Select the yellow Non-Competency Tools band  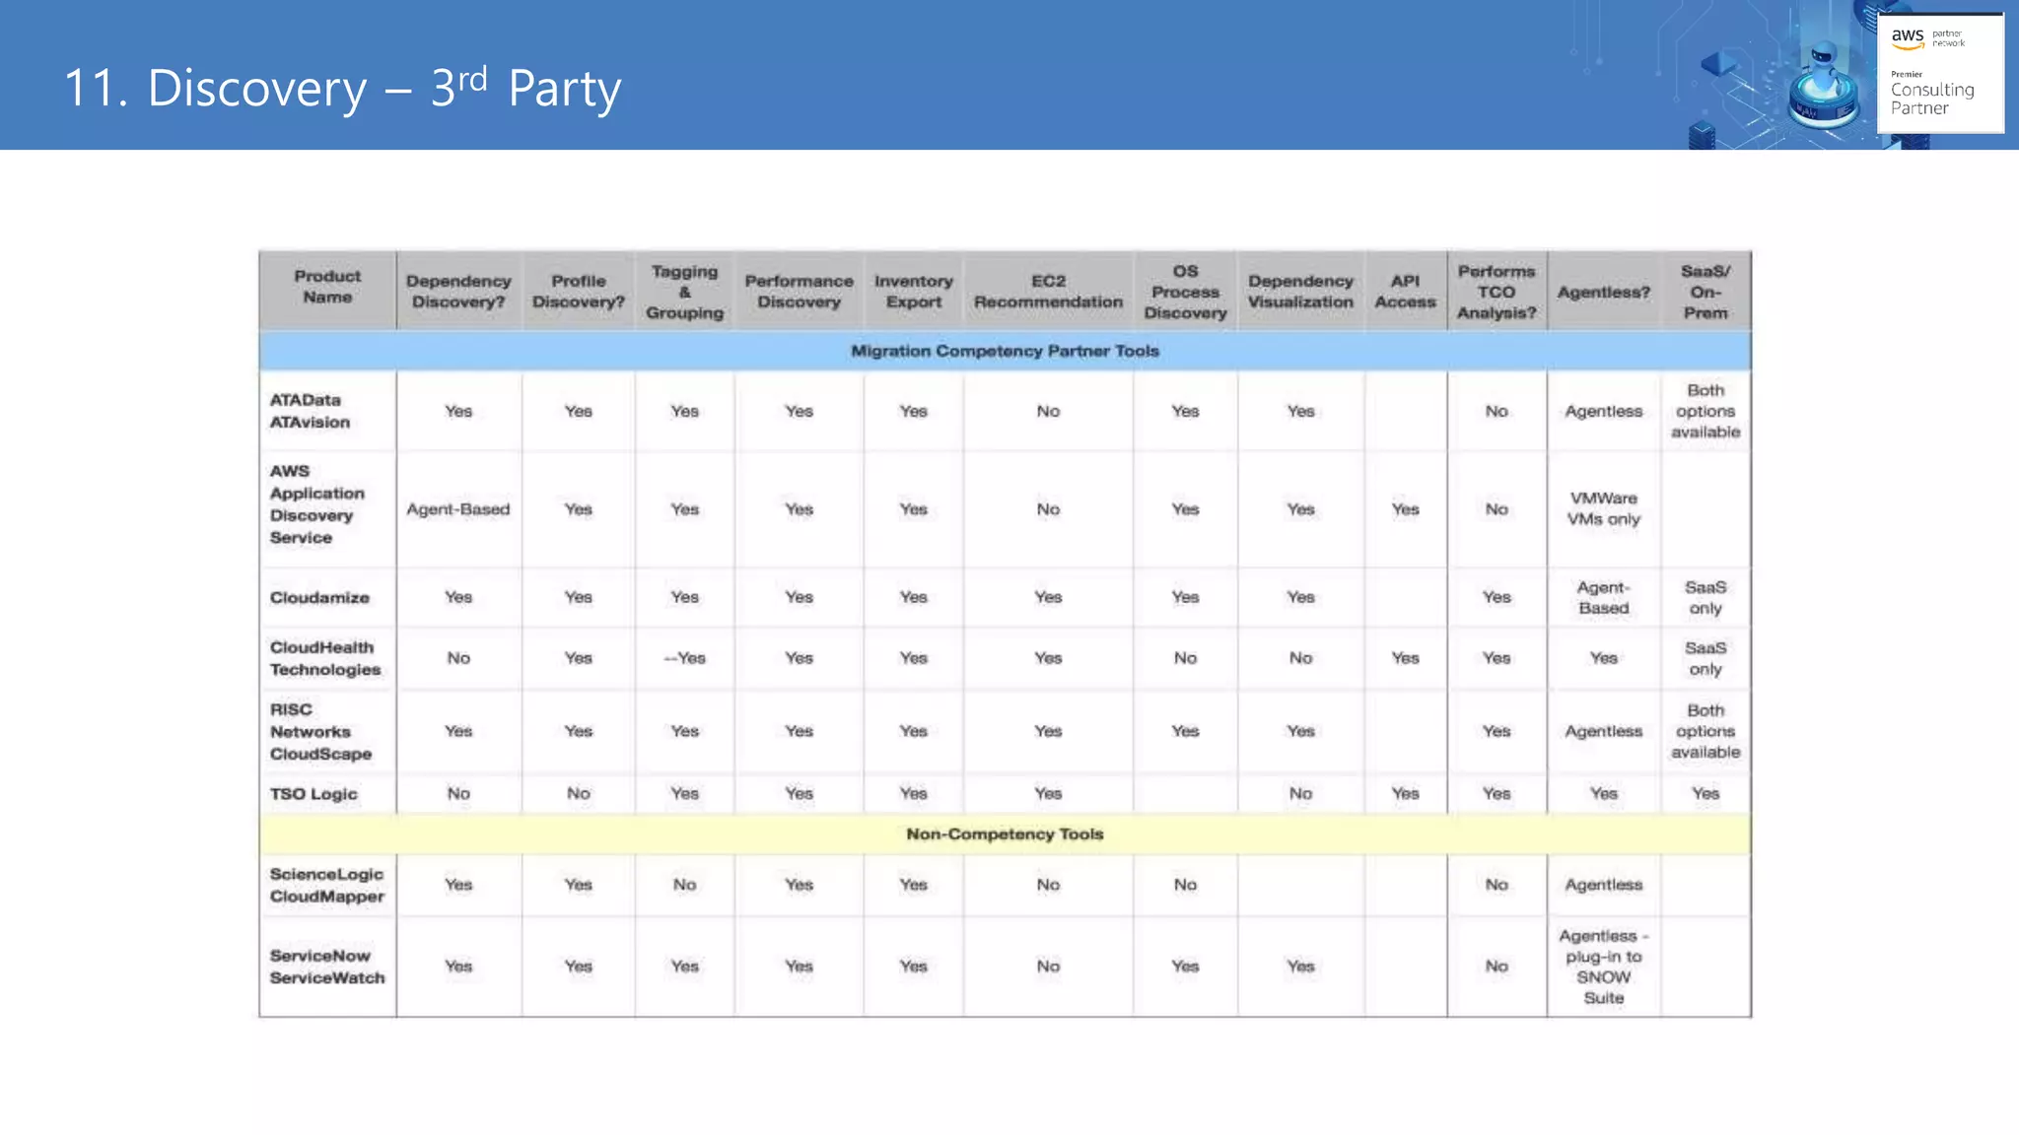(1005, 834)
